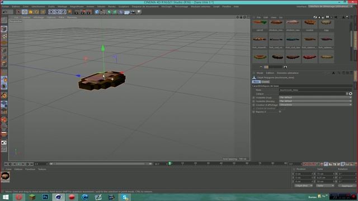Select Edges mode in left sidebar

click(4, 57)
